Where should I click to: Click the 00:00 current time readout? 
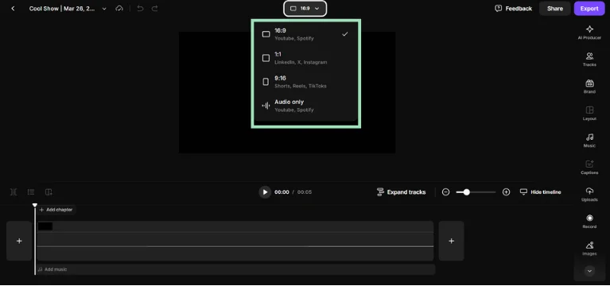(x=282, y=192)
